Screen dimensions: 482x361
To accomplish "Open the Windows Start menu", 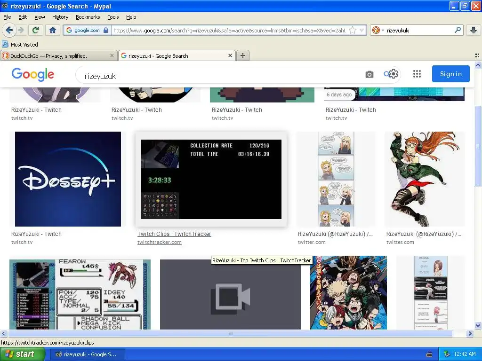I will click(22, 354).
